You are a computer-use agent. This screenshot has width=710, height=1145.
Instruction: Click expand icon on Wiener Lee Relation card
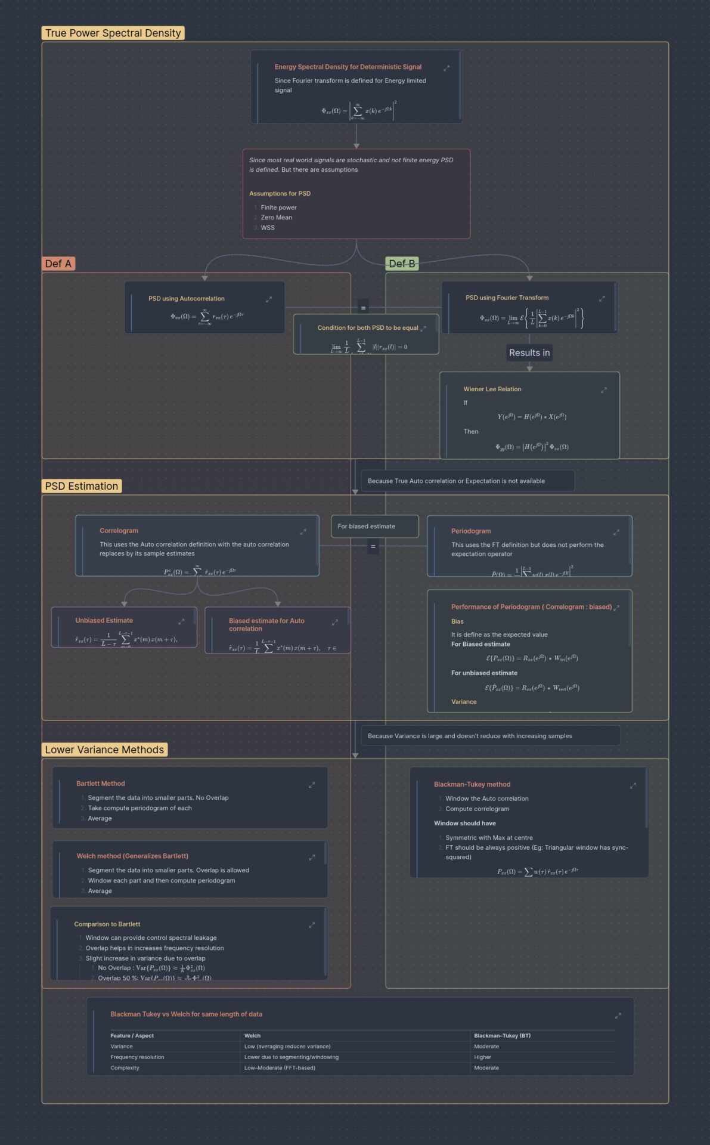pyautogui.click(x=603, y=390)
